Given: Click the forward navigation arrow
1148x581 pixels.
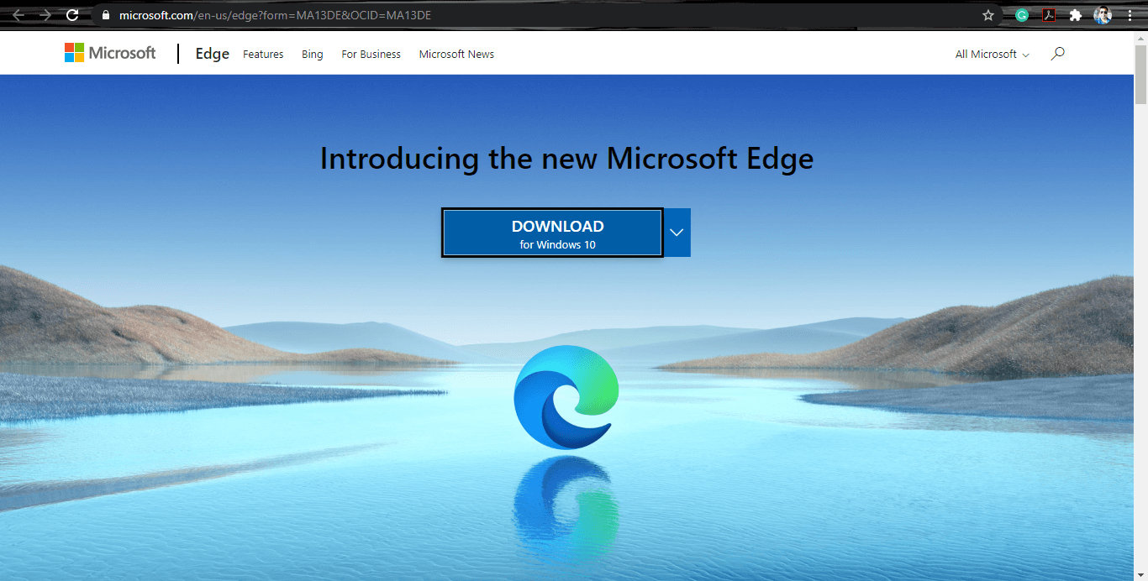Looking at the screenshot, I should pos(45,14).
